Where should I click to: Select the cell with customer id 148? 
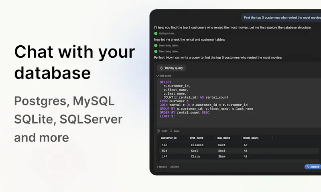tap(165, 145)
